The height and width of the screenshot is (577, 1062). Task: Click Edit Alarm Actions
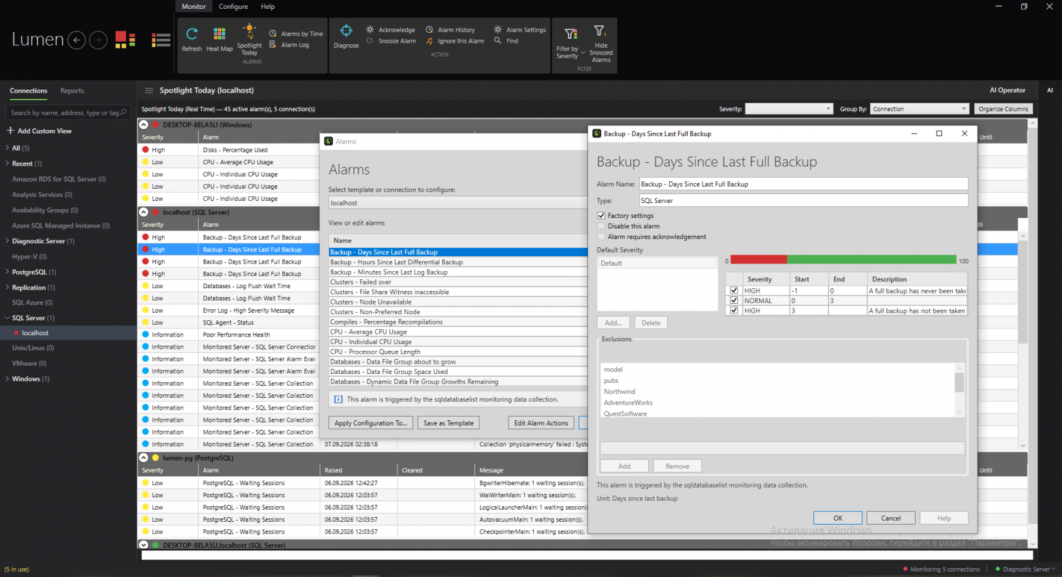(x=541, y=423)
